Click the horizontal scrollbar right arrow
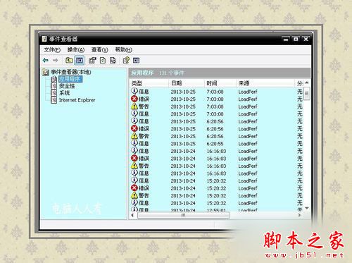 299,215
